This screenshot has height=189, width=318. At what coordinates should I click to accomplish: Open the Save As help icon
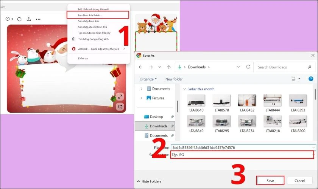pyautogui.click(x=310, y=79)
